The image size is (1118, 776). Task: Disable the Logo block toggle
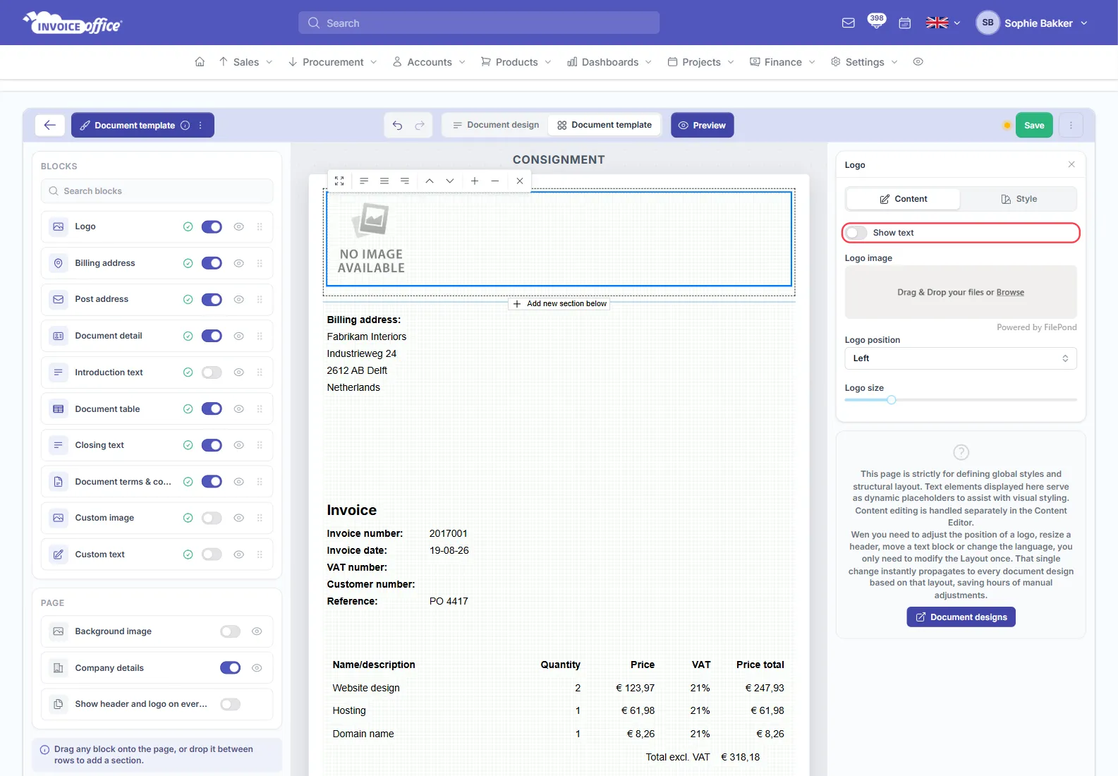coord(212,226)
